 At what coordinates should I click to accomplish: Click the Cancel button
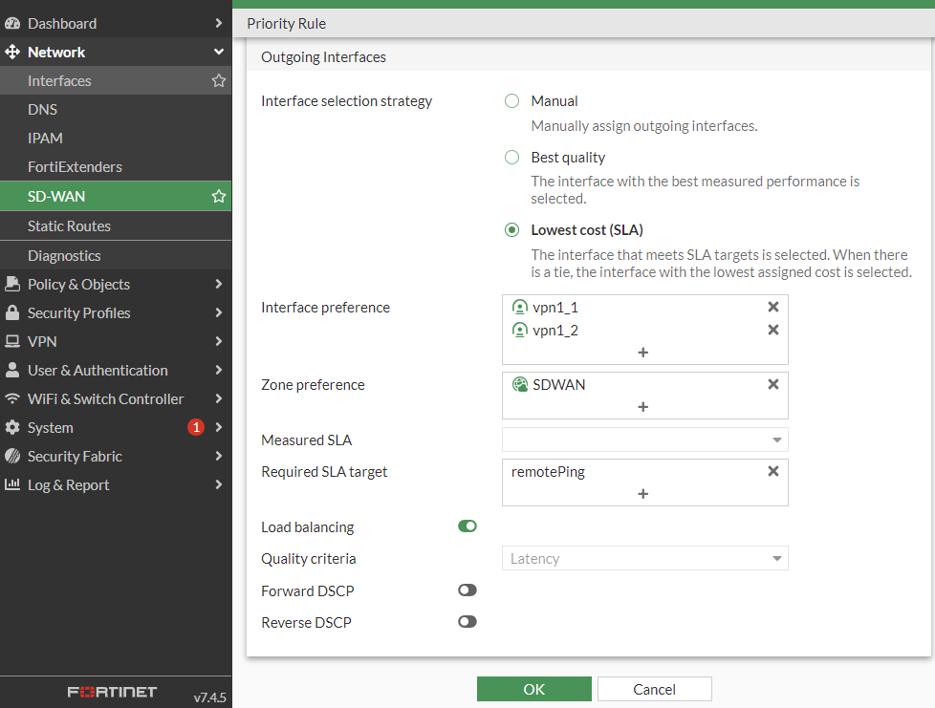tap(654, 689)
